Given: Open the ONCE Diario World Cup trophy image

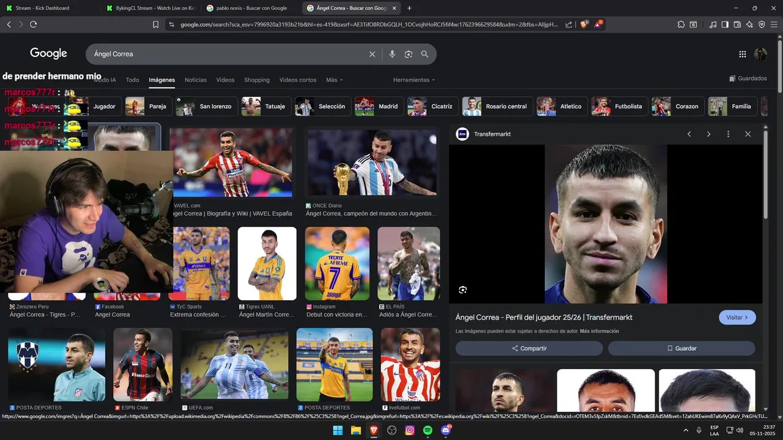Looking at the screenshot, I should [x=372, y=163].
